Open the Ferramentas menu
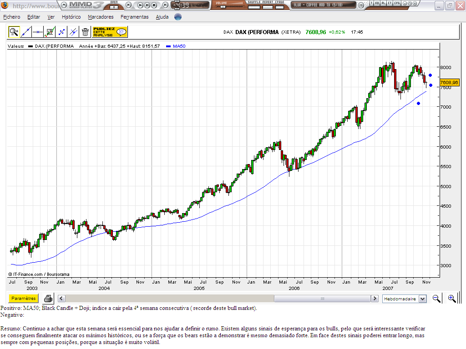The width and height of the screenshot is (466, 349). [x=135, y=17]
